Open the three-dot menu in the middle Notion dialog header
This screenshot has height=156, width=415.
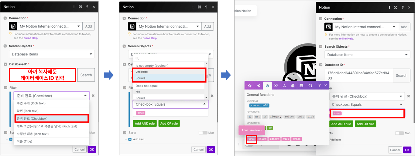point(193,7)
